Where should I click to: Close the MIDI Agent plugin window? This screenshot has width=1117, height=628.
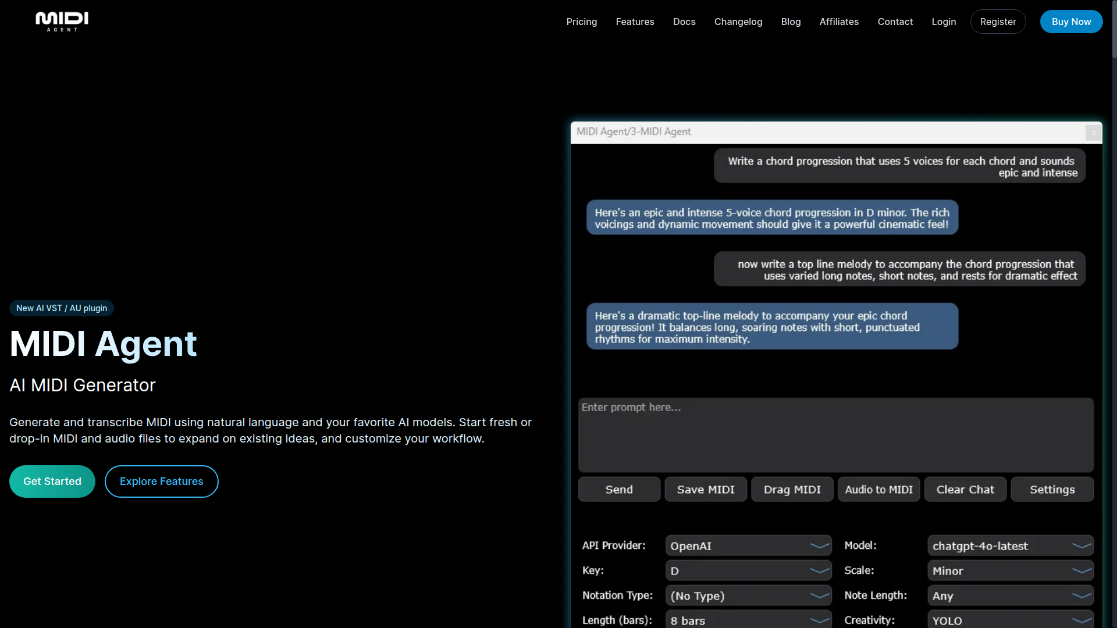(1093, 133)
